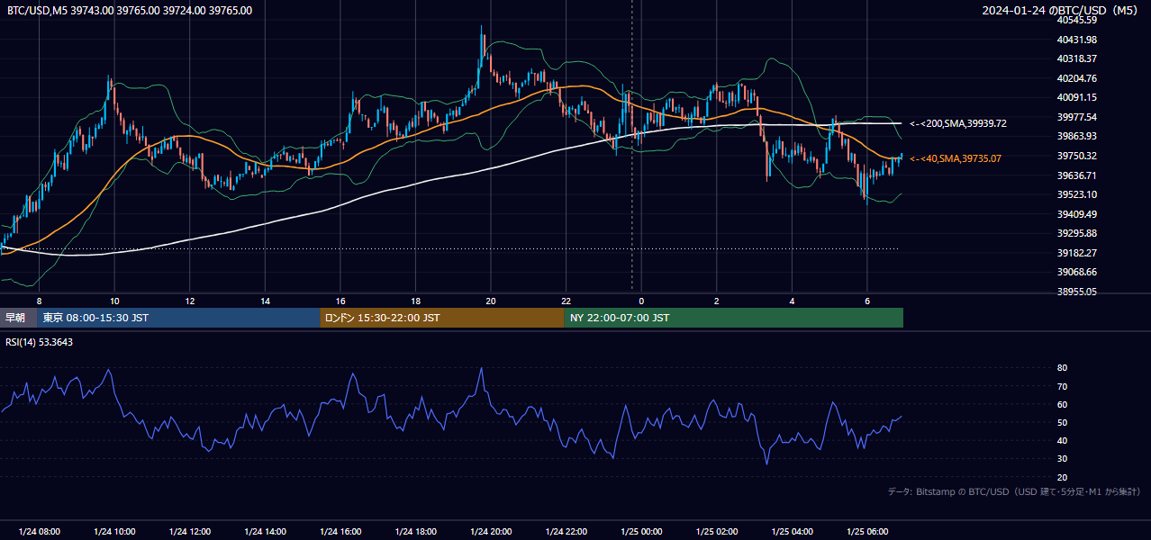Click the RSI axis level 70
This screenshot has height=540, width=1151.
coord(1062,386)
